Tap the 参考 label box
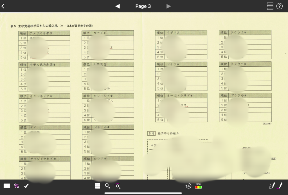 151,133
